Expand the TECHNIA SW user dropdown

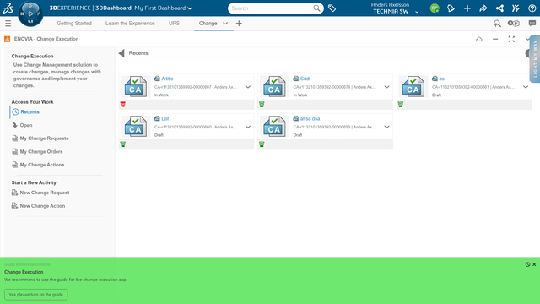pos(417,12)
